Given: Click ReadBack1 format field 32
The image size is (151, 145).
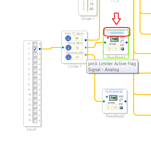Looking at the screenshot, I should tap(110, 48).
